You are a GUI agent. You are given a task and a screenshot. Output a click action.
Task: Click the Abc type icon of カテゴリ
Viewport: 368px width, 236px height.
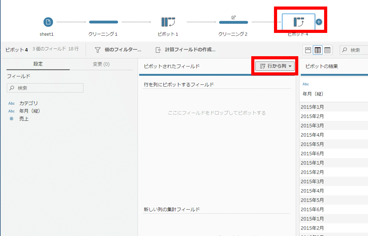(12, 103)
